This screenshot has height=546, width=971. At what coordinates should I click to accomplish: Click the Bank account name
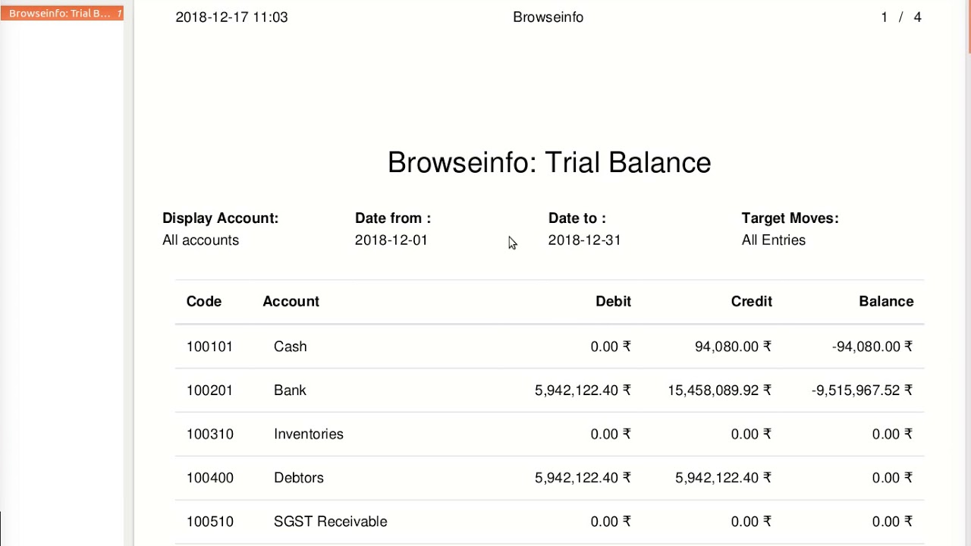click(x=290, y=391)
